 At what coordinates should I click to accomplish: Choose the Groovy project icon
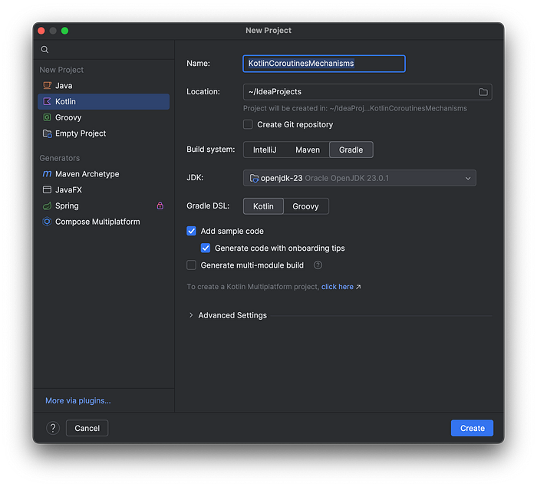(47, 117)
